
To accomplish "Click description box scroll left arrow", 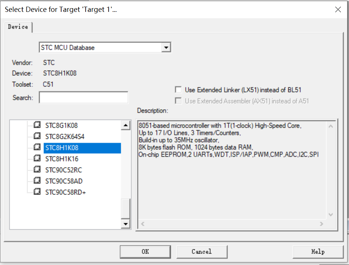I will click(143, 224).
